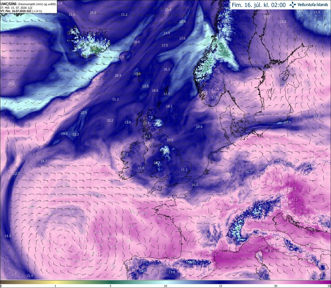Click the 48.2 value label over central Europe
This screenshot has height=288, width=331.
[292, 189]
